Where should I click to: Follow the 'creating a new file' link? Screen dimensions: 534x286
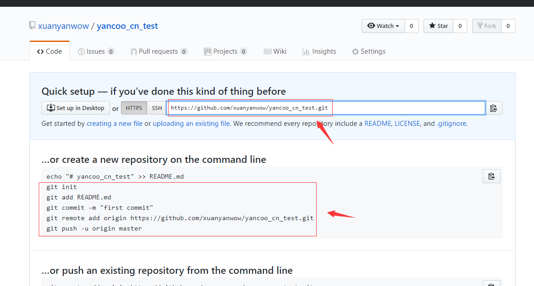(x=115, y=124)
